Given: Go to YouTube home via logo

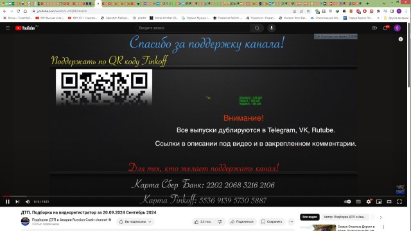Looking at the screenshot, I should pos(25,28).
